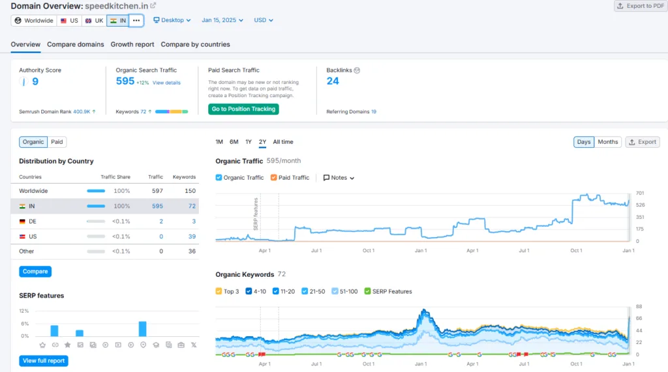Click the reviews star SERP icon

coord(67,345)
